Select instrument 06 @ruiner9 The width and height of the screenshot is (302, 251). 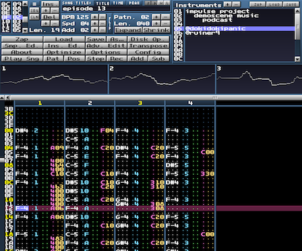point(234,33)
